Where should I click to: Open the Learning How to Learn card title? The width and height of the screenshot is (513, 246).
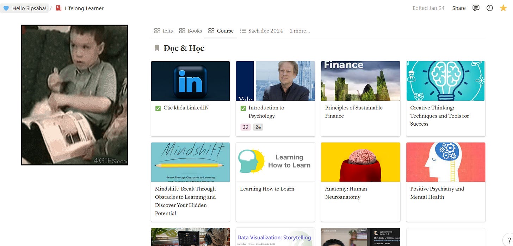point(267,189)
